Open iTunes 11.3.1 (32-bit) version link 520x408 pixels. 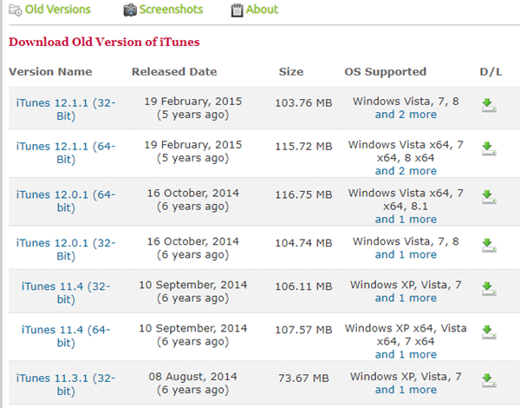(66, 385)
